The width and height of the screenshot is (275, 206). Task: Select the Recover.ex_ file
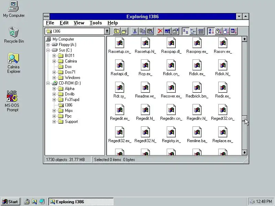(171, 90)
